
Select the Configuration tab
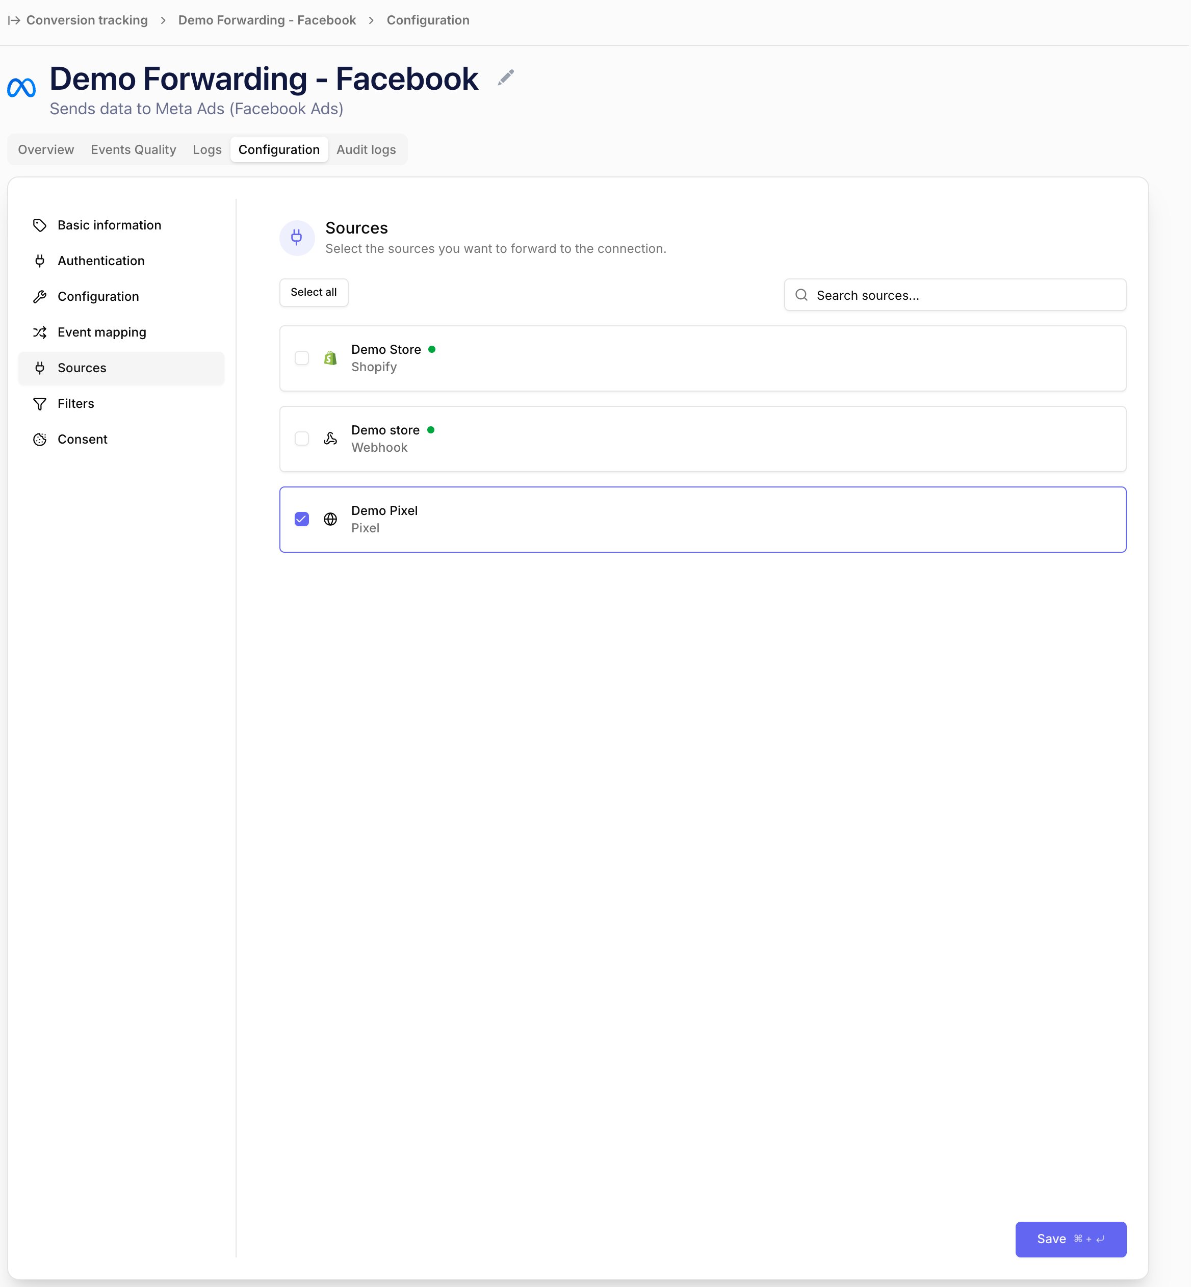279,149
